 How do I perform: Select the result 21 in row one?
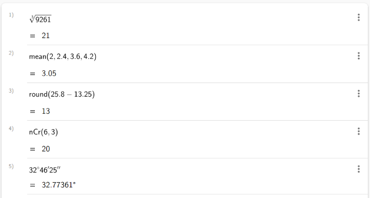pos(46,35)
